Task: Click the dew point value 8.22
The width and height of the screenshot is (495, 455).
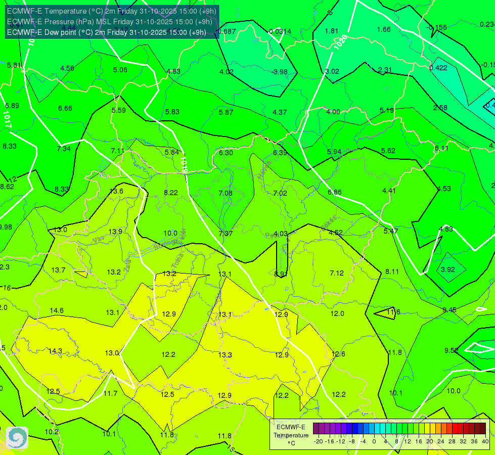Action: [171, 193]
